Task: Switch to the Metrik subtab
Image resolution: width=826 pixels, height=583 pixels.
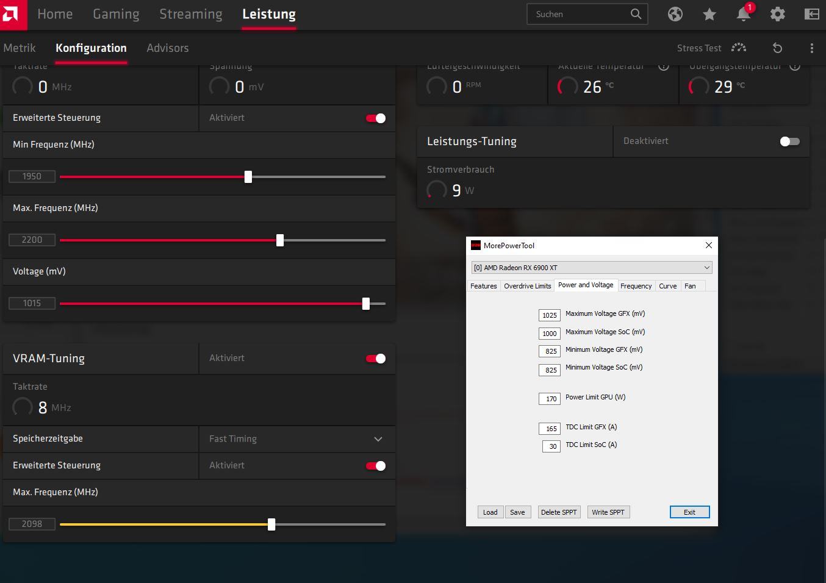Action: (20, 48)
